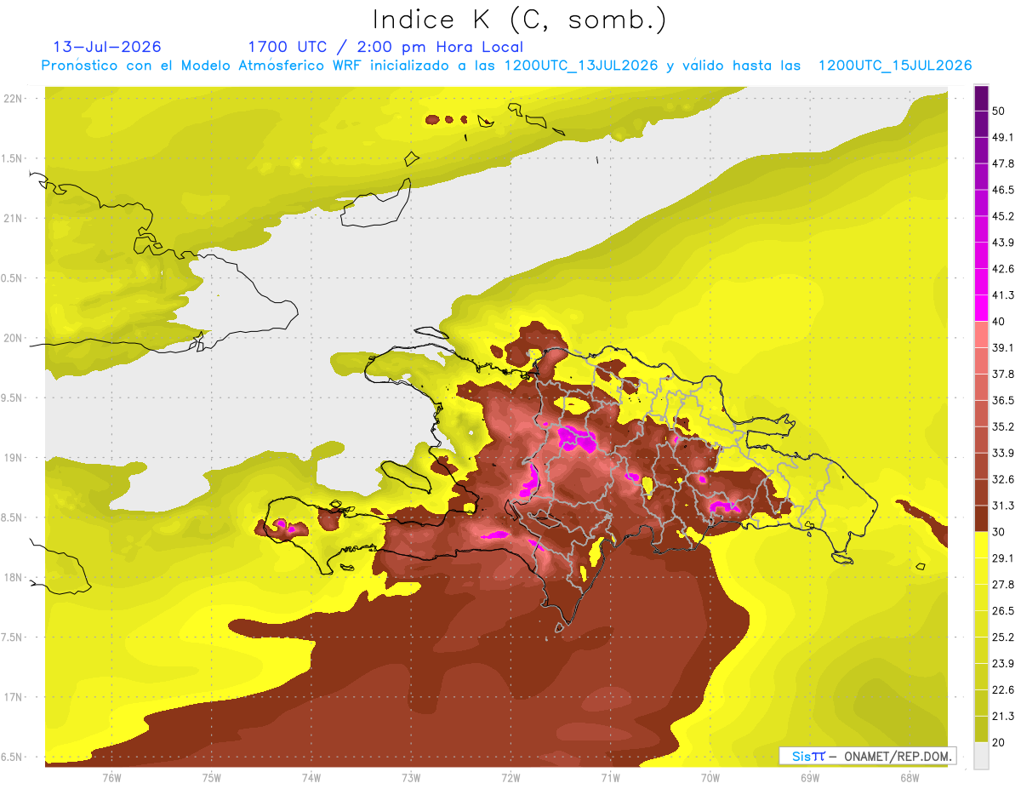1021x789 pixels.
Task: Click colorbar value "22.6"
Action: pyautogui.click(x=1003, y=689)
